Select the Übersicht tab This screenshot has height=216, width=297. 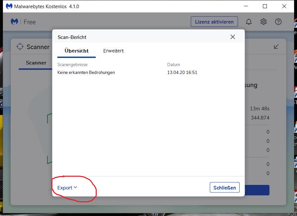(76, 51)
